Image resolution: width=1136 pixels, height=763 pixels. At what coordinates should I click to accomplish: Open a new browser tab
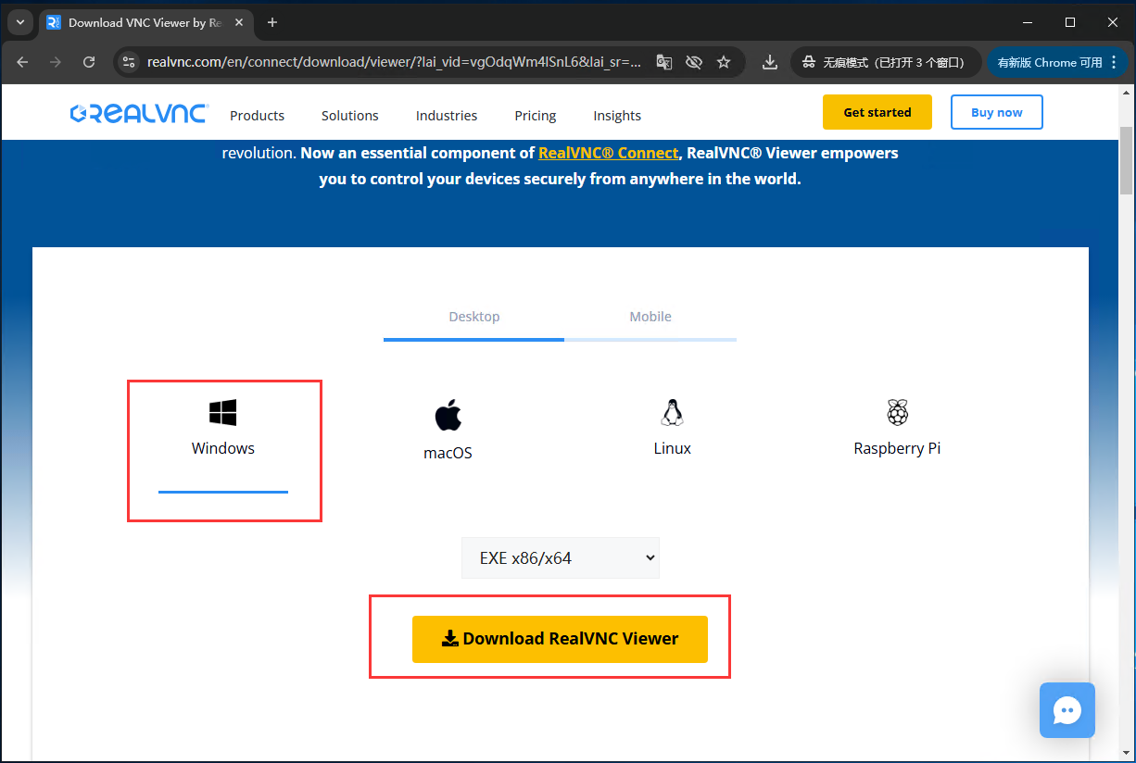(x=272, y=22)
